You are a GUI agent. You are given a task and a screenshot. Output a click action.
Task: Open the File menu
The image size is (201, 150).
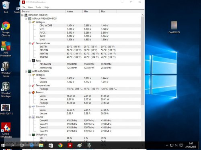[x=23, y=7]
